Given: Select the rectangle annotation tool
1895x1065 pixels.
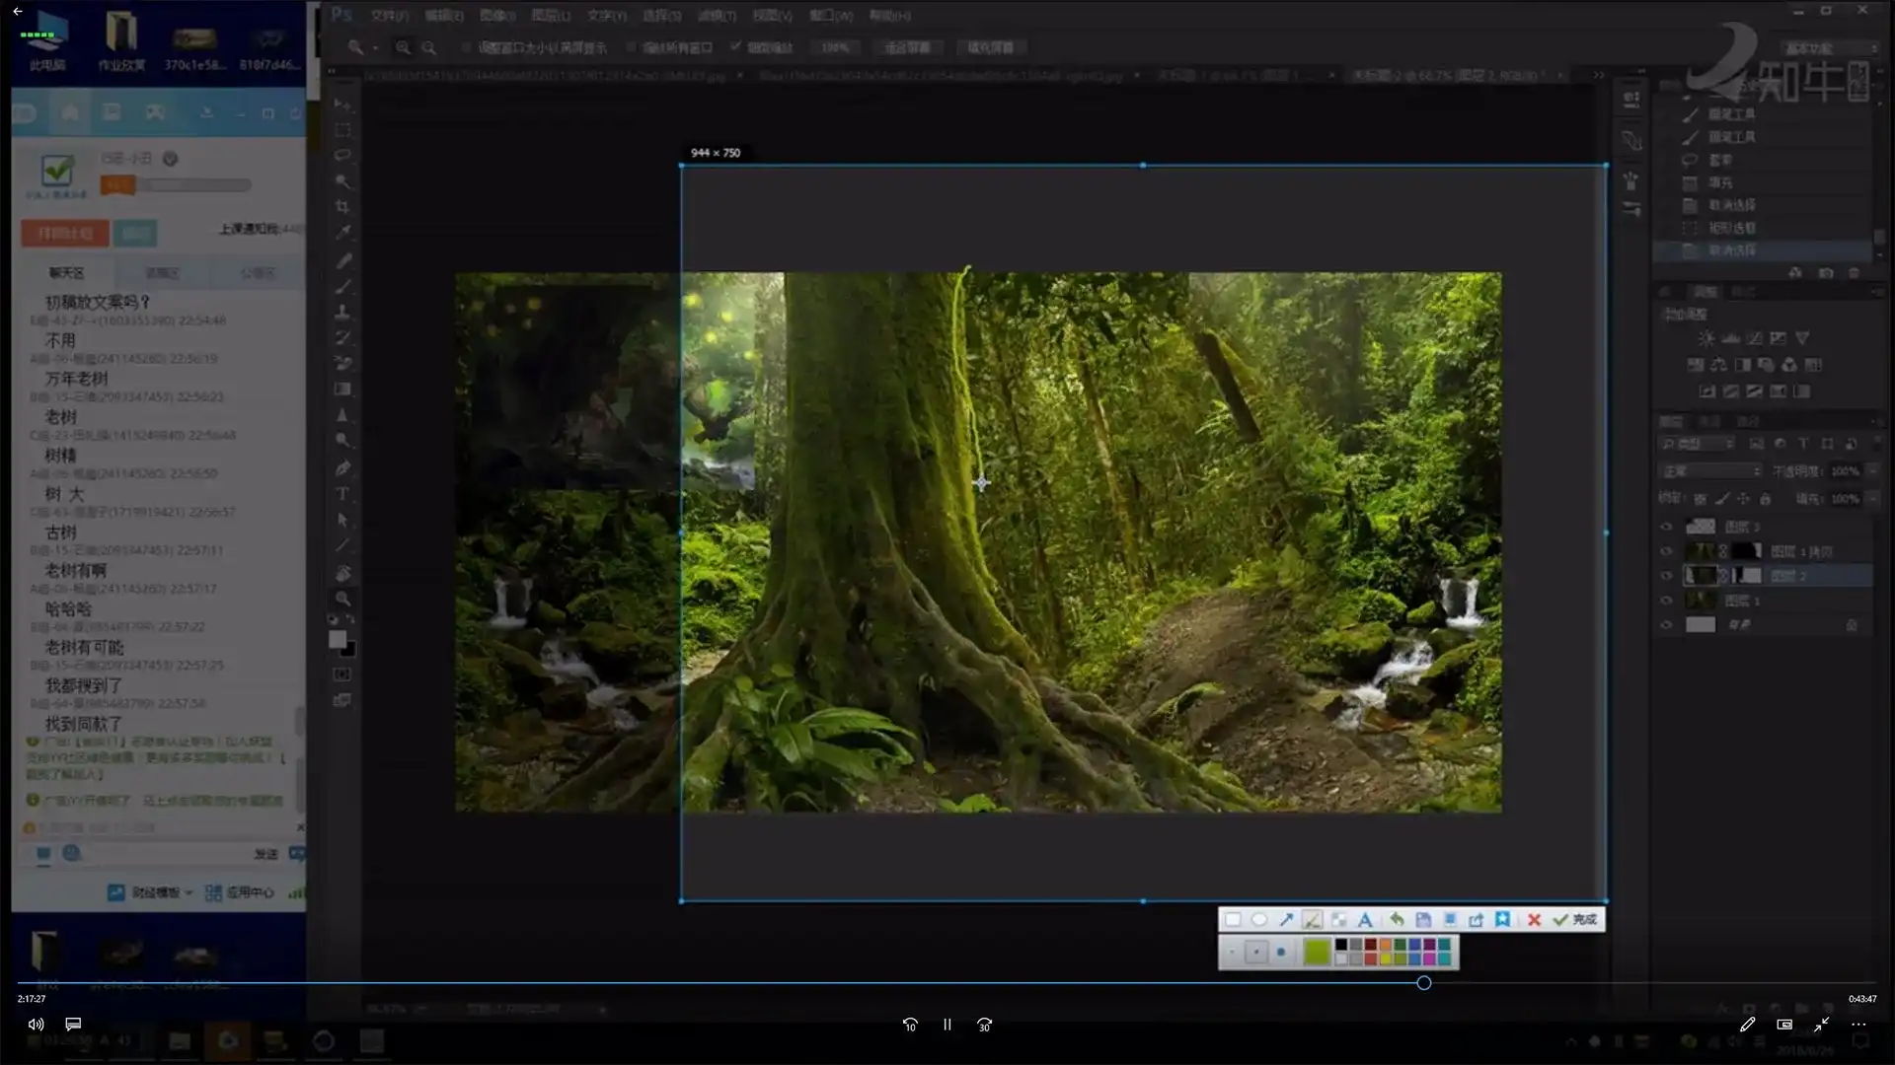Looking at the screenshot, I should pos(1233,919).
